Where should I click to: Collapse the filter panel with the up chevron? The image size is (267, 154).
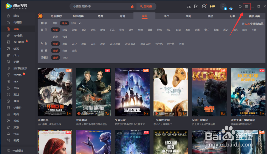coord(80,23)
